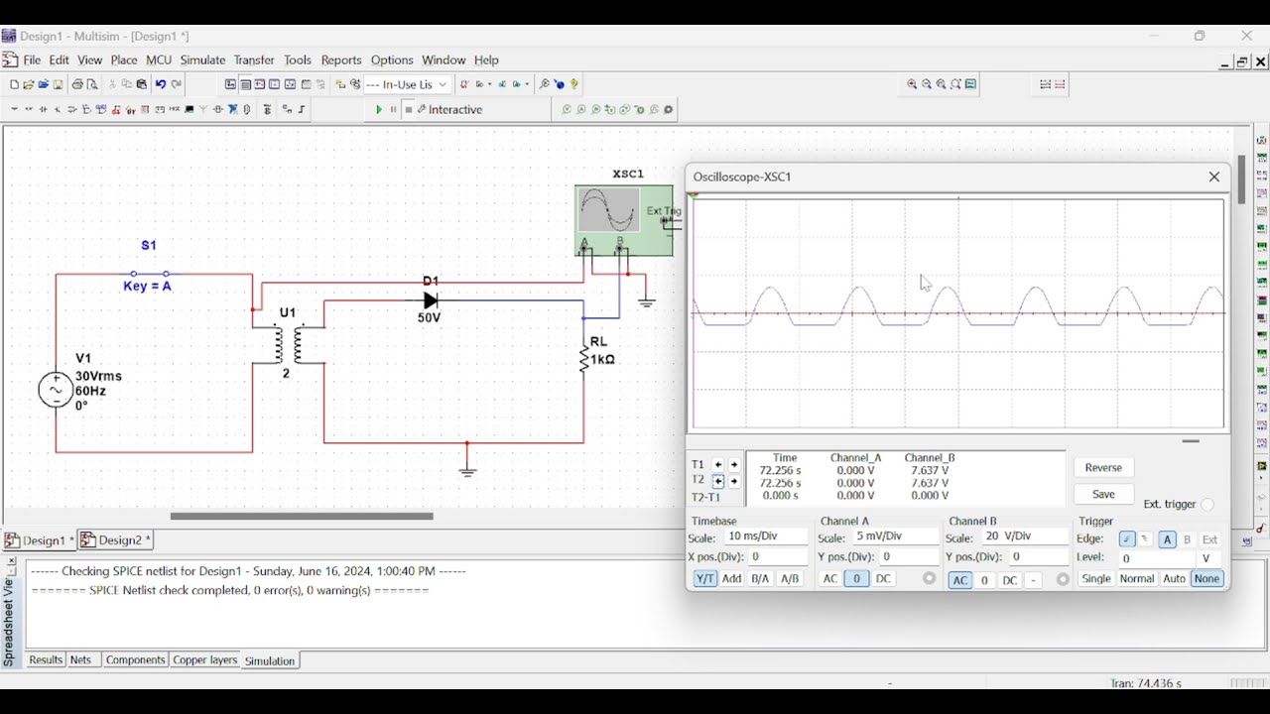Image resolution: width=1270 pixels, height=714 pixels.
Task: Open the trigger Level unit V dropdown
Action: [1206, 558]
